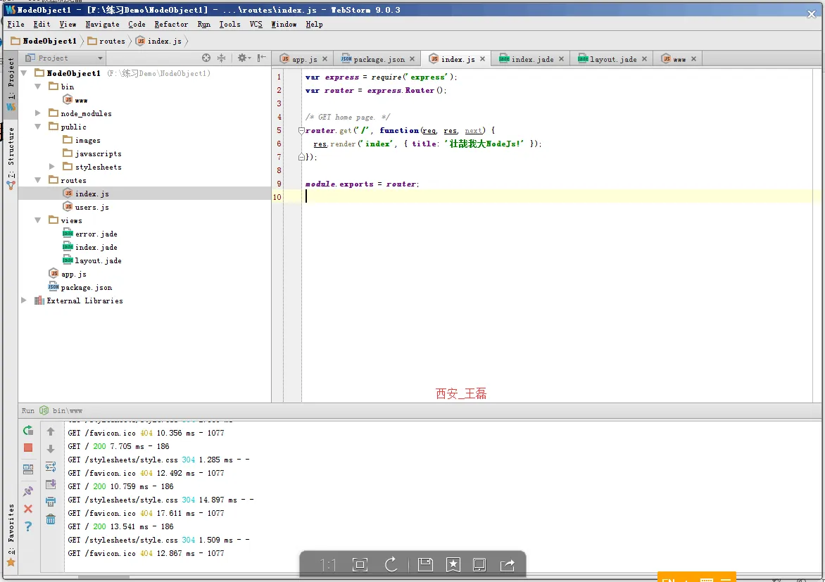This screenshot has height=582, width=825.
Task: Click the print icon in Run console
Action: click(51, 502)
